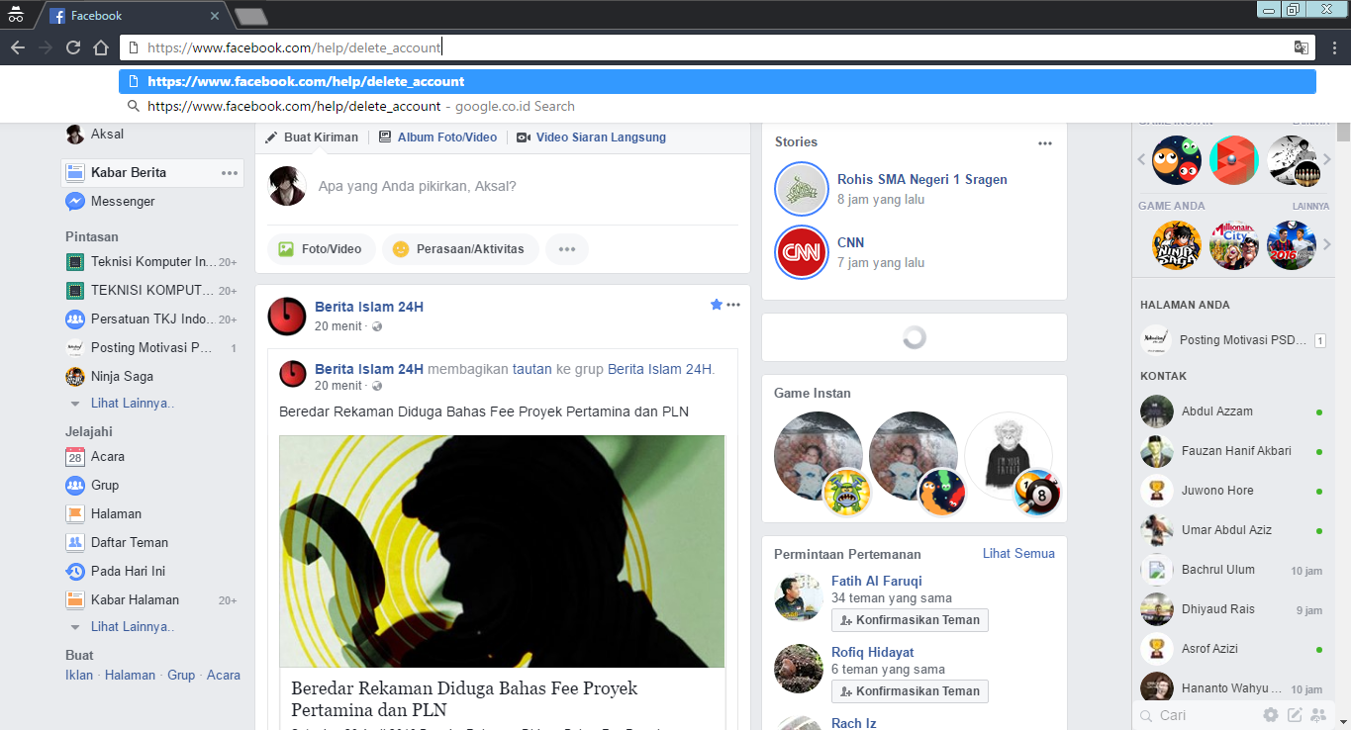Screen dimensions: 1351x730
Task: Open Teknisi Komputer In... shortcut
Action: [151, 262]
